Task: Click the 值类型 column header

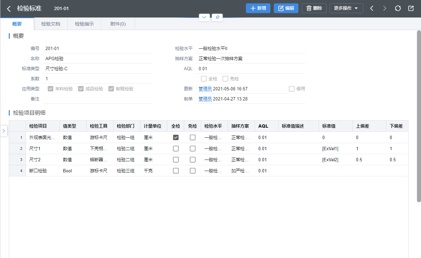Action: (73, 126)
